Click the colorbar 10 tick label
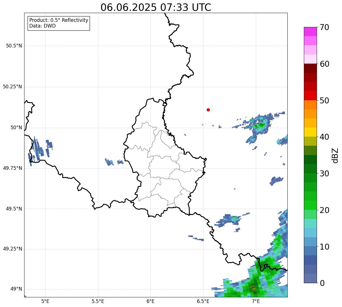This screenshot has width=342, height=307. tap(324, 247)
